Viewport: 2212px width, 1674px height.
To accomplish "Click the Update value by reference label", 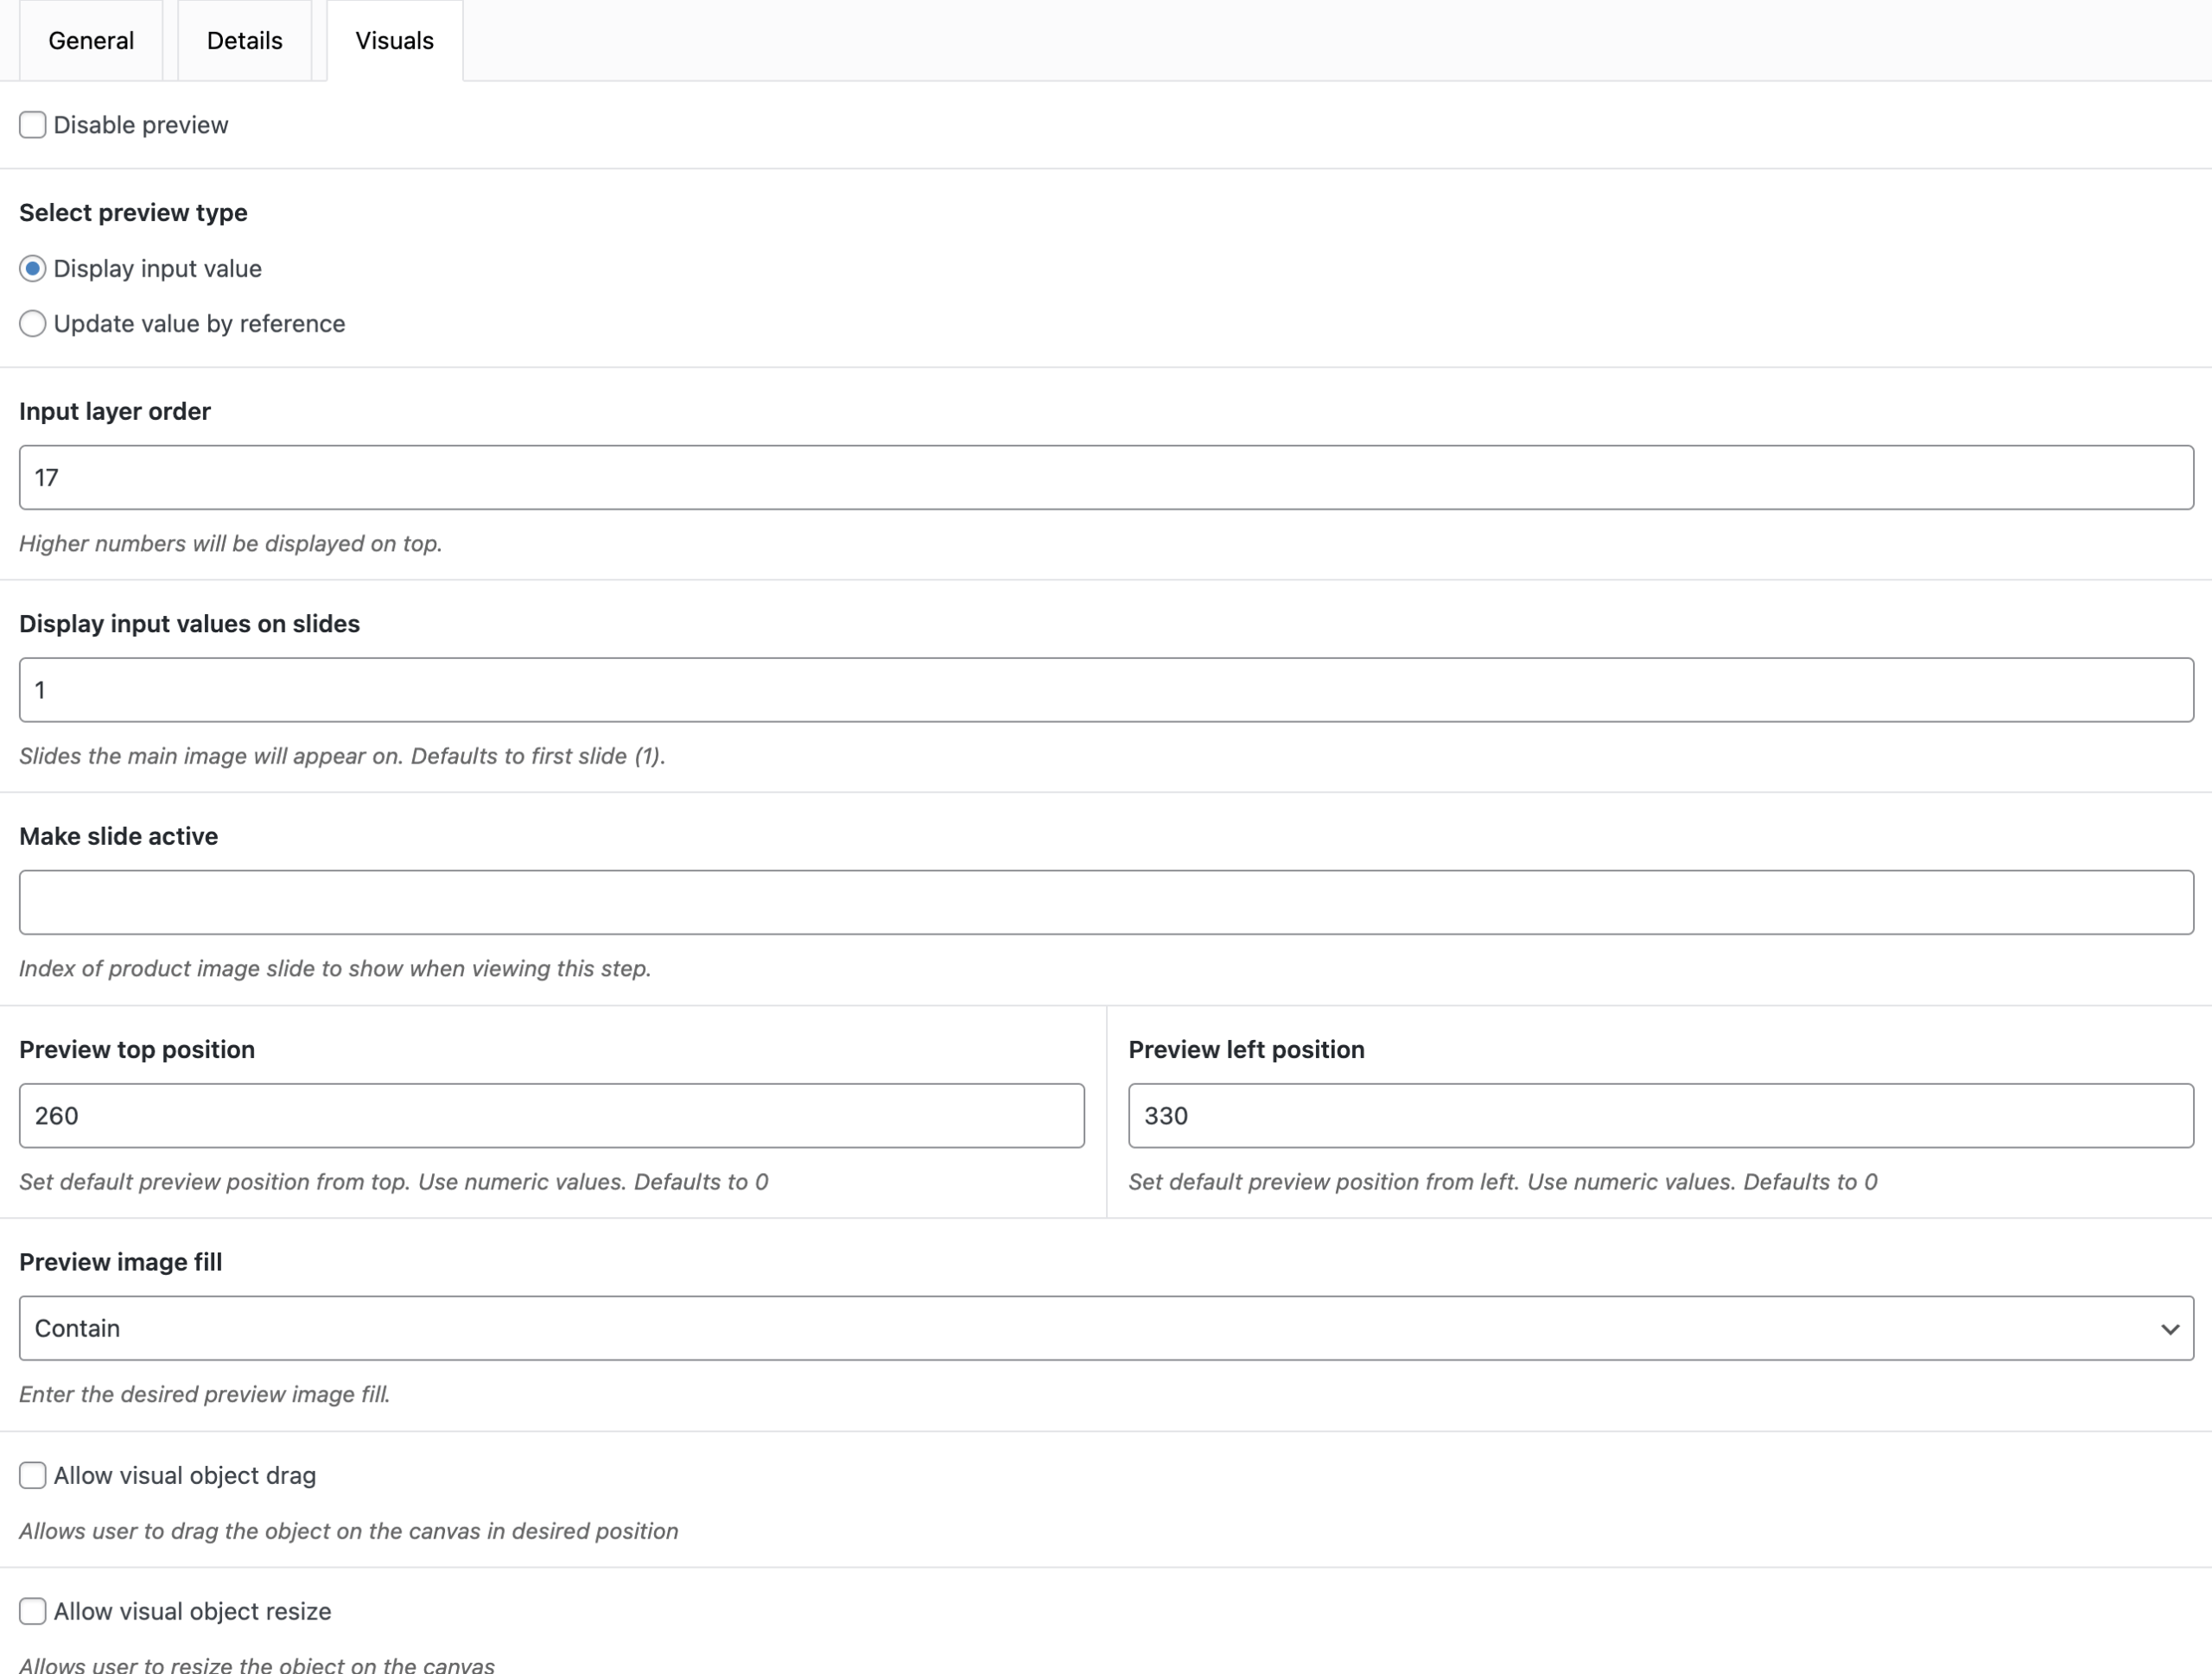I will [x=199, y=324].
